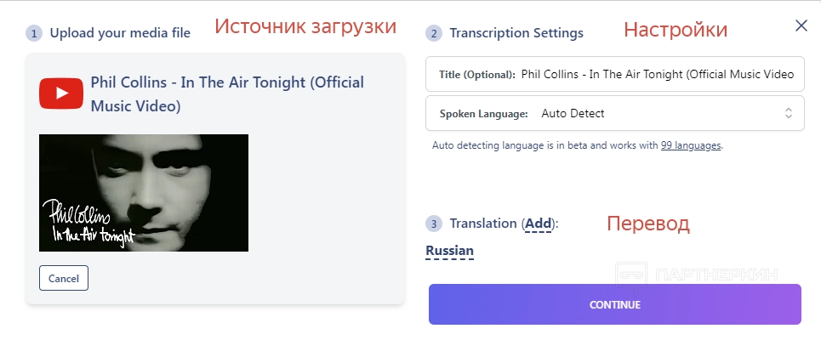Click the up-down arrows in Spoken Language

pyautogui.click(x=788, y=113)
